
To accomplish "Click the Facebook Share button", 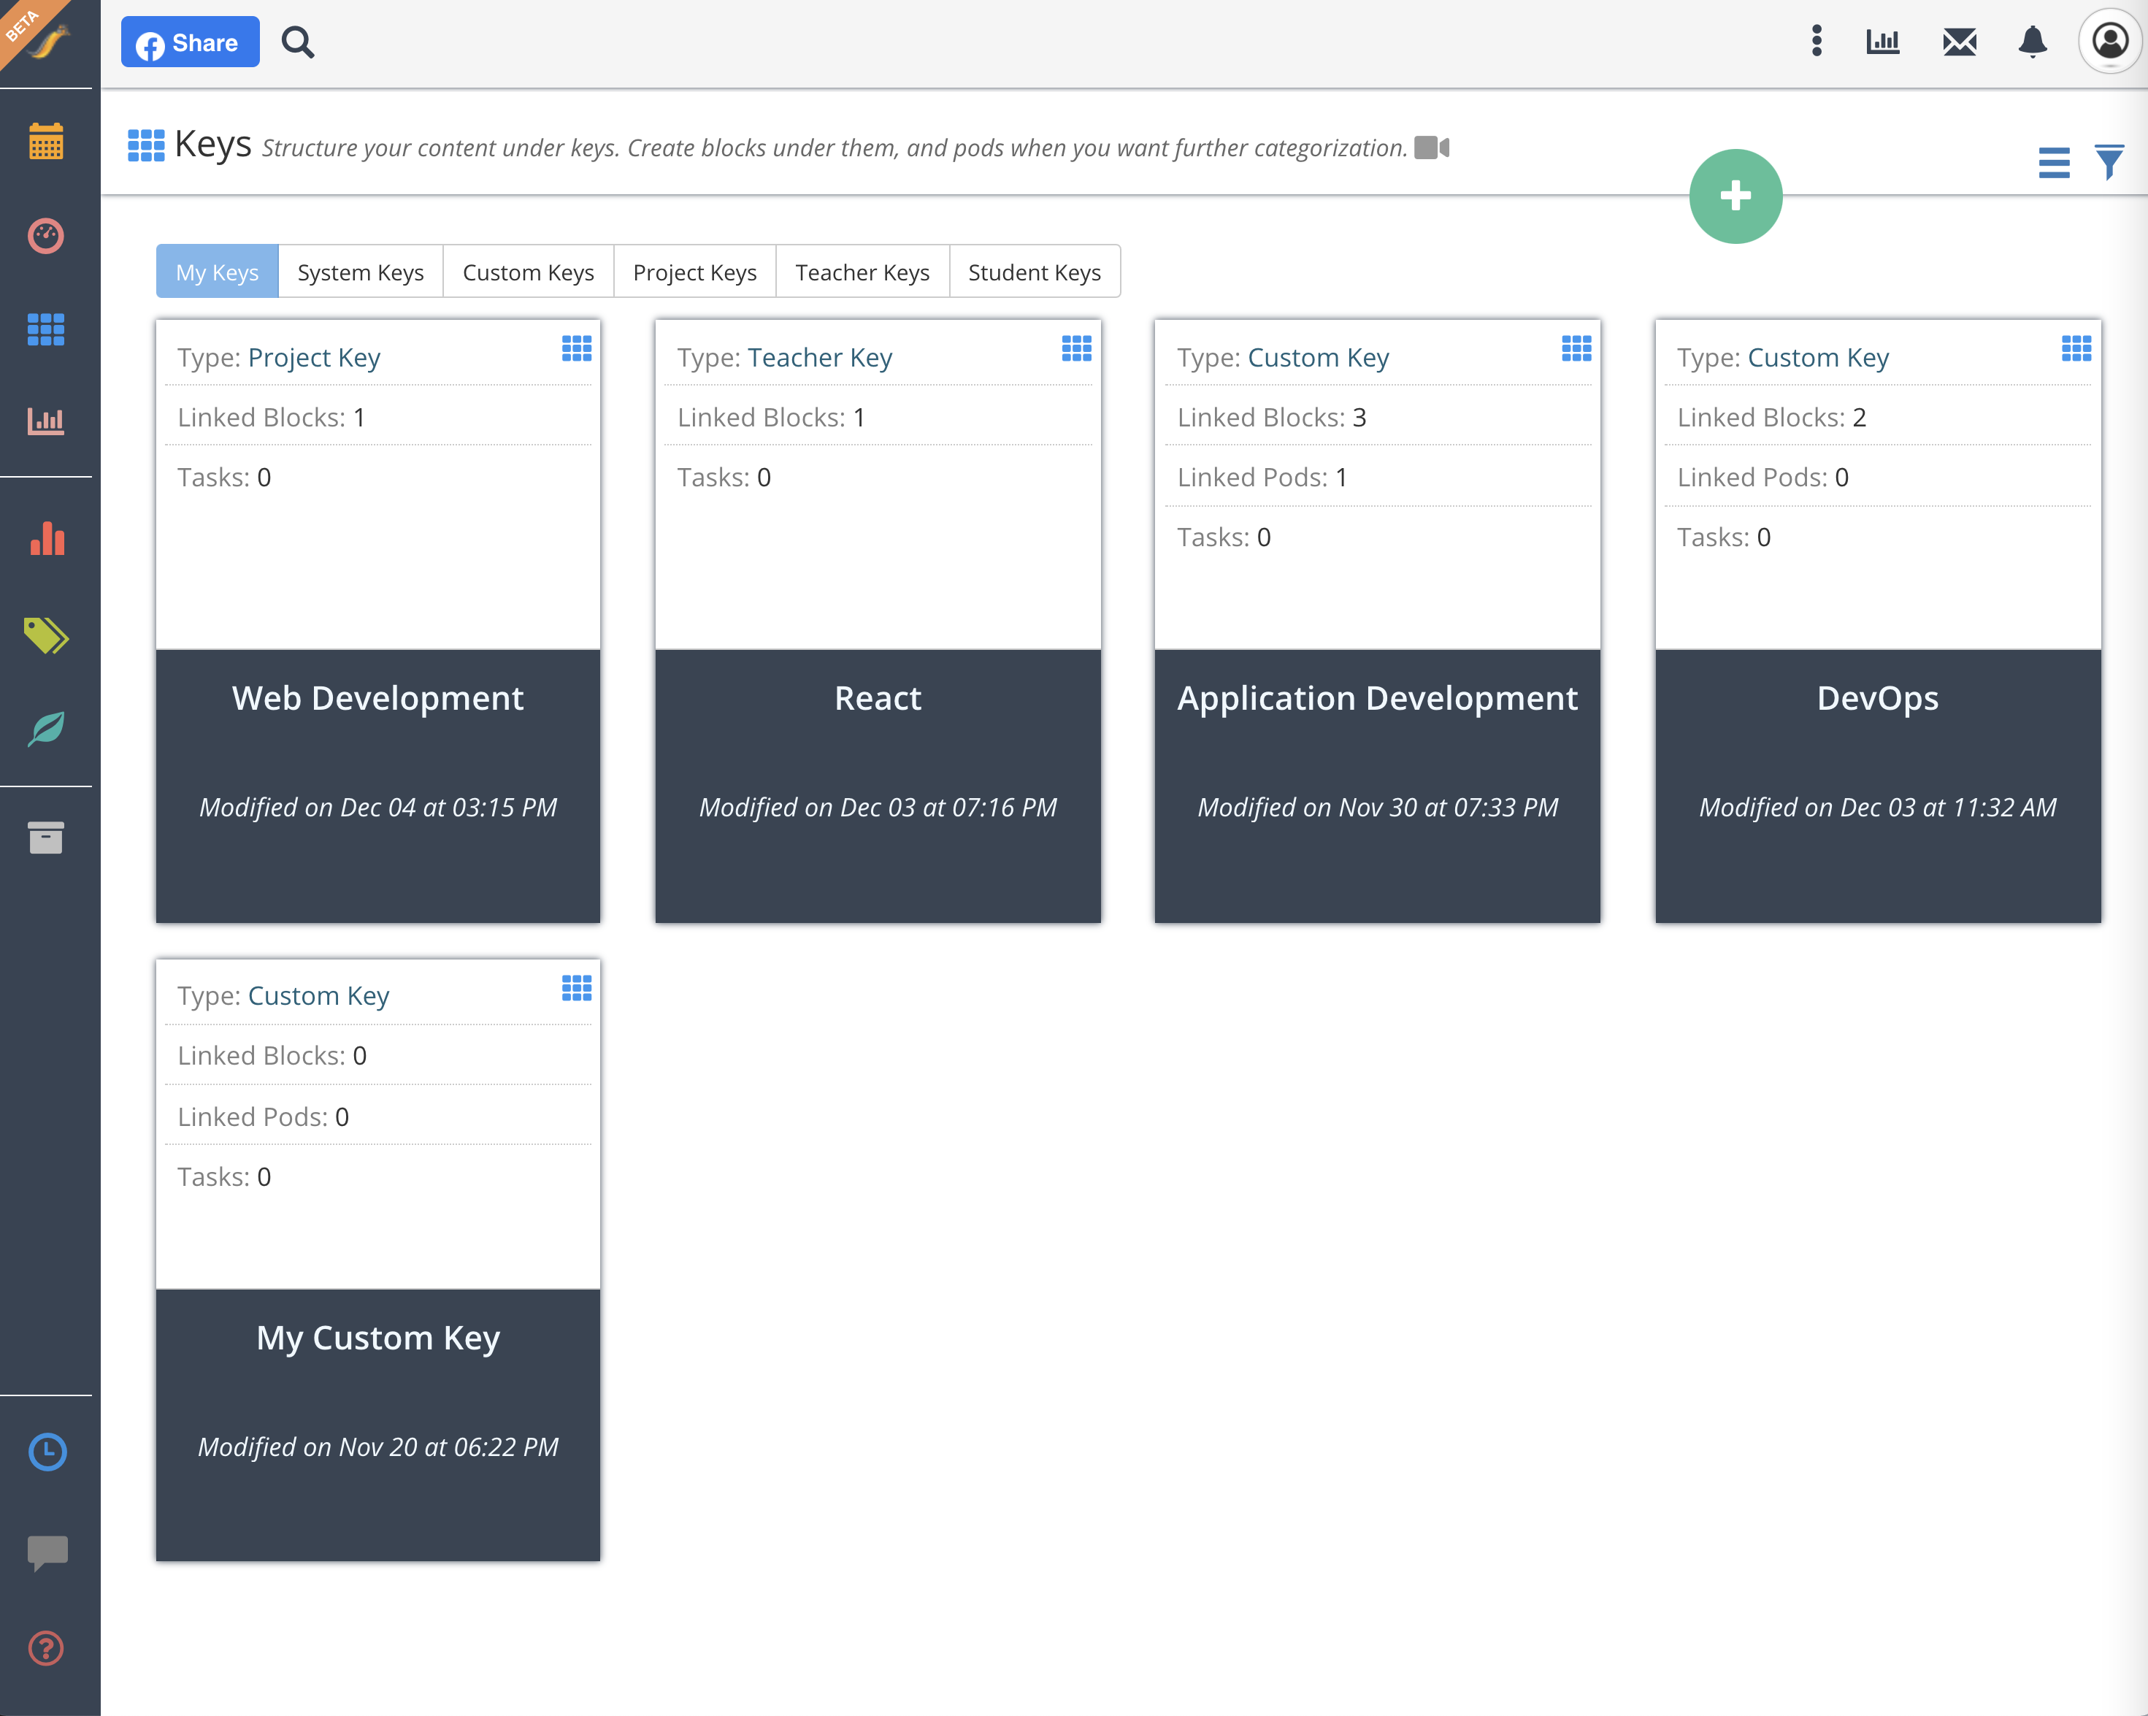I will [x=191, y=43].
